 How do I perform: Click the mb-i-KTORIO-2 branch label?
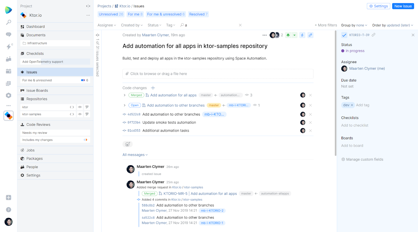(212, 211)
